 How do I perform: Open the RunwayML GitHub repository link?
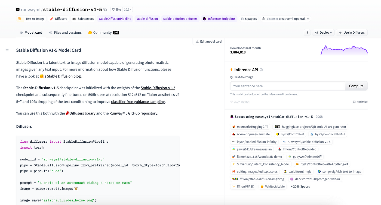(133, 113)
